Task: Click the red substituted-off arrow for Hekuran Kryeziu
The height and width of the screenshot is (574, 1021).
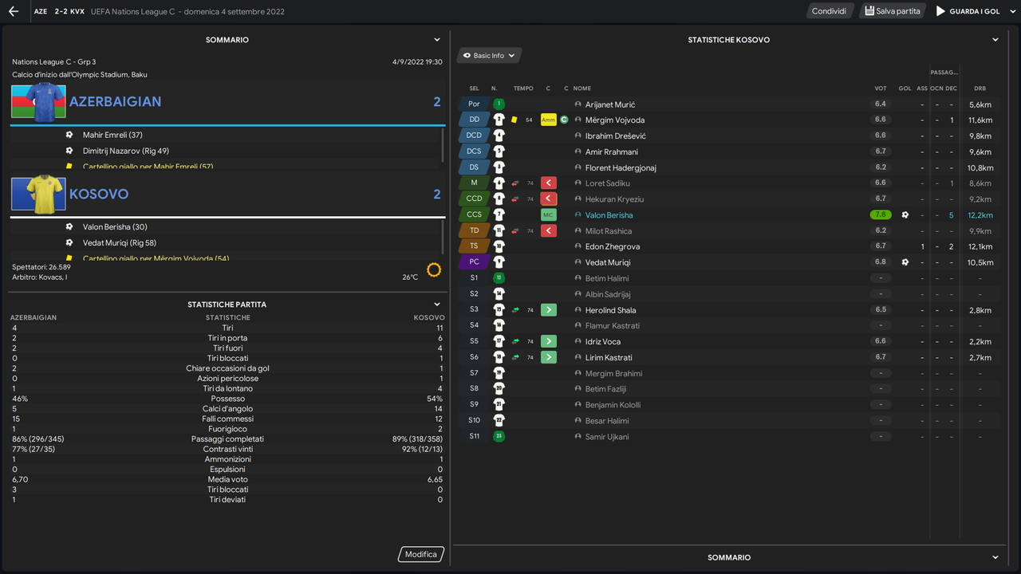Action: coord(549,199)
